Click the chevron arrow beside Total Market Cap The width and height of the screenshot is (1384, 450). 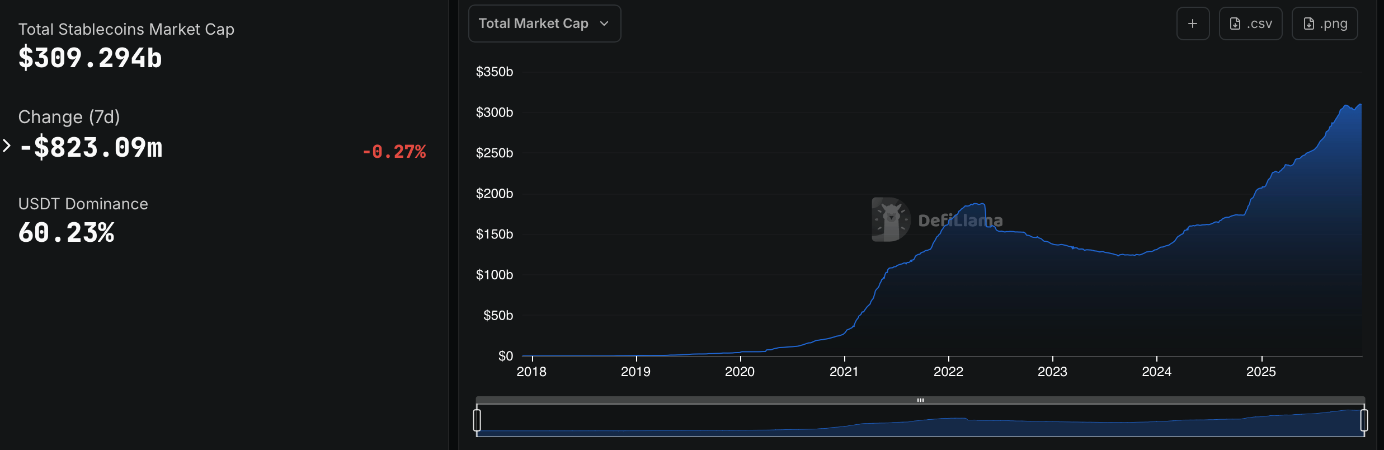coord(604,24)
